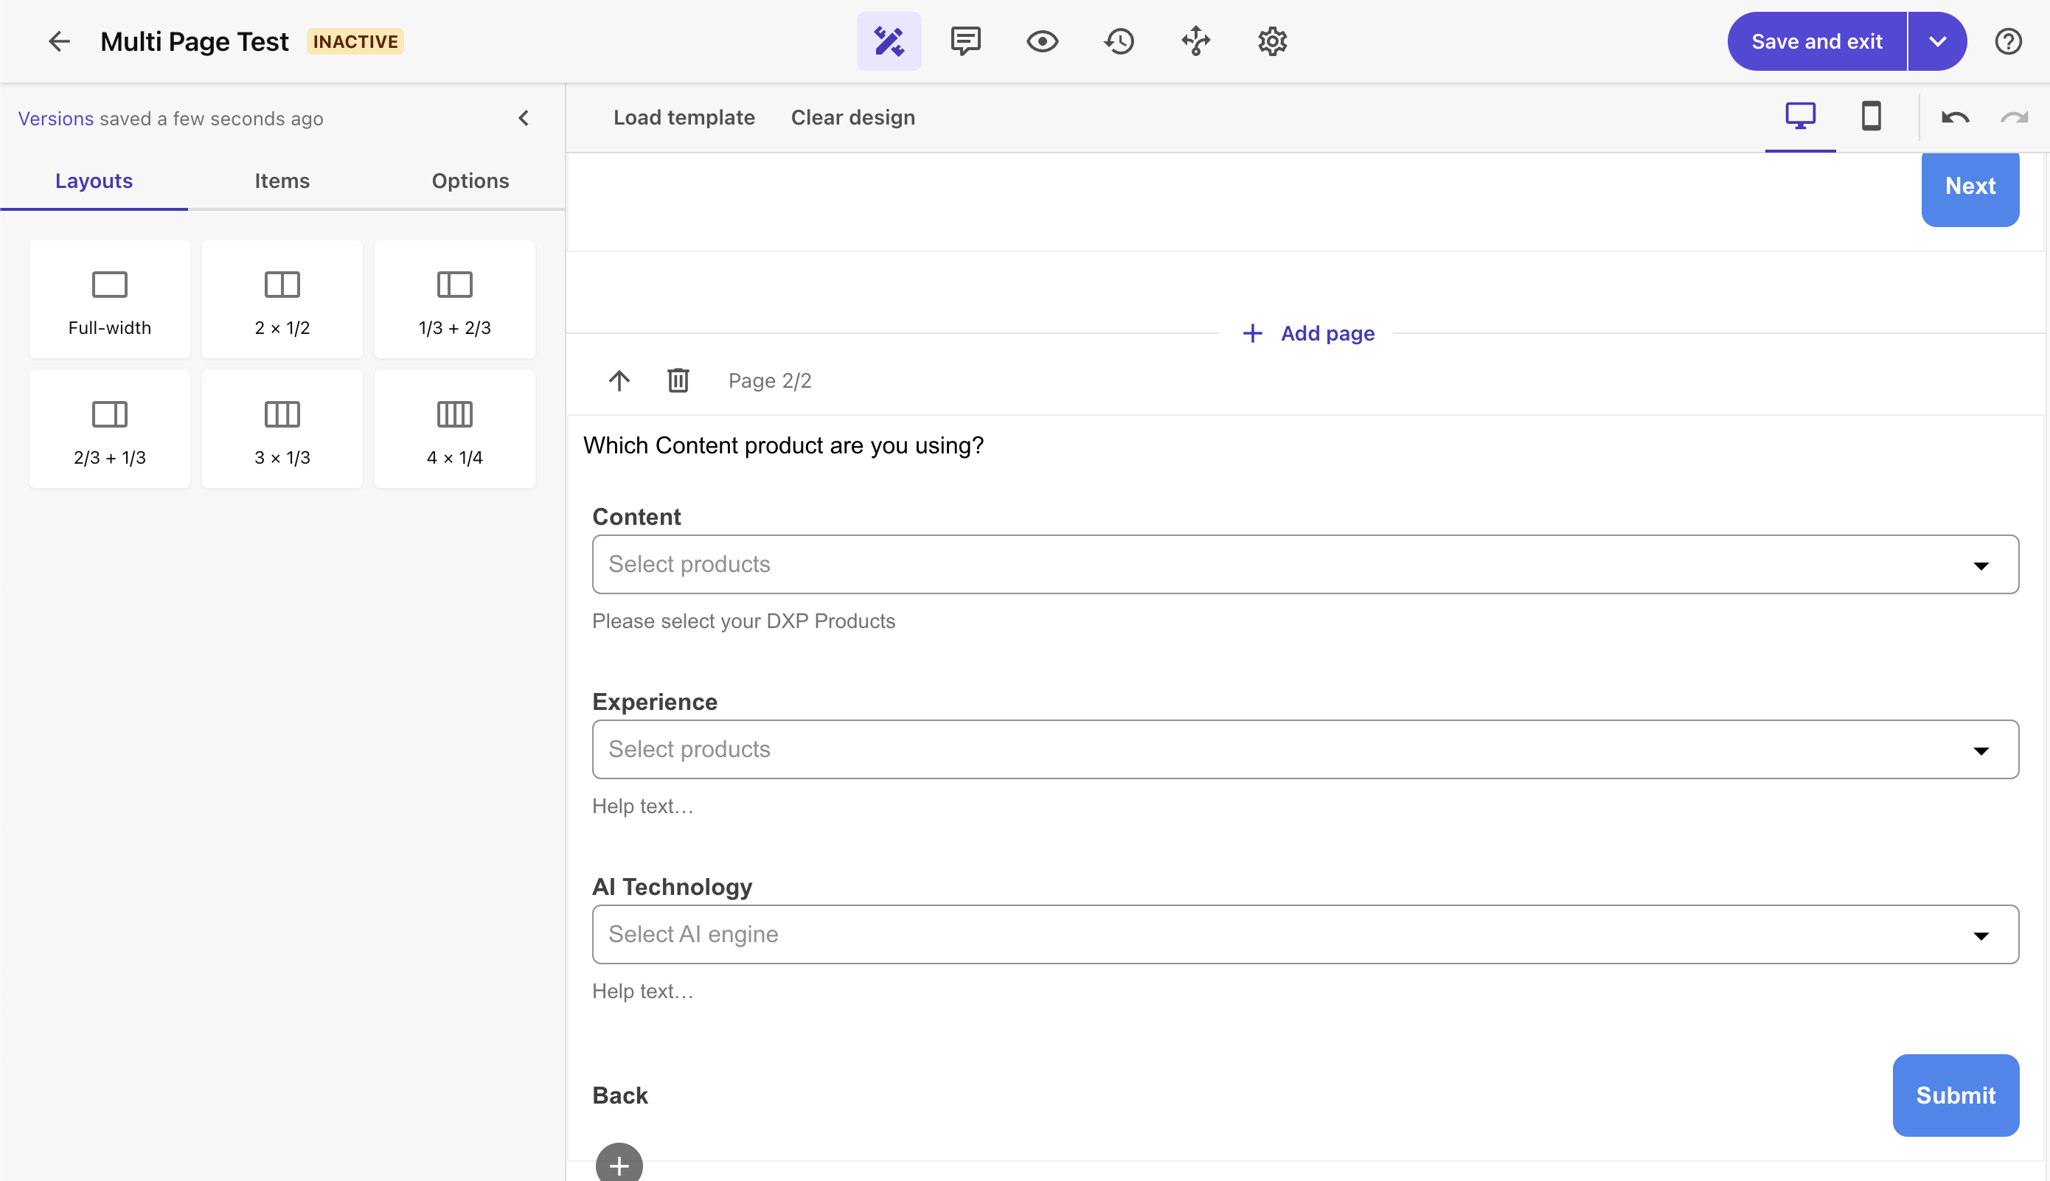This screenshot has height=1181, width=2050.
Task: Click the version history clock icon
Action: click(1119, 41)
